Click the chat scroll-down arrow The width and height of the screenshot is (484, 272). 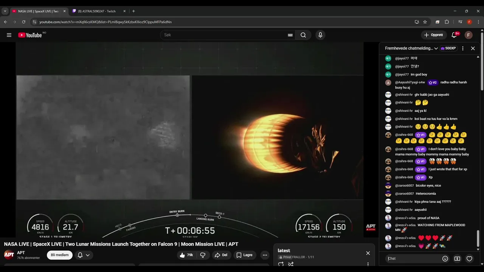pyautogui.click(x=478, y=249)
